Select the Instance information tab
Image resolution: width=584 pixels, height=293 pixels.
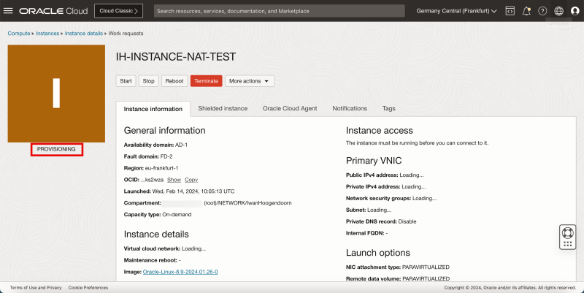[153, 109]
